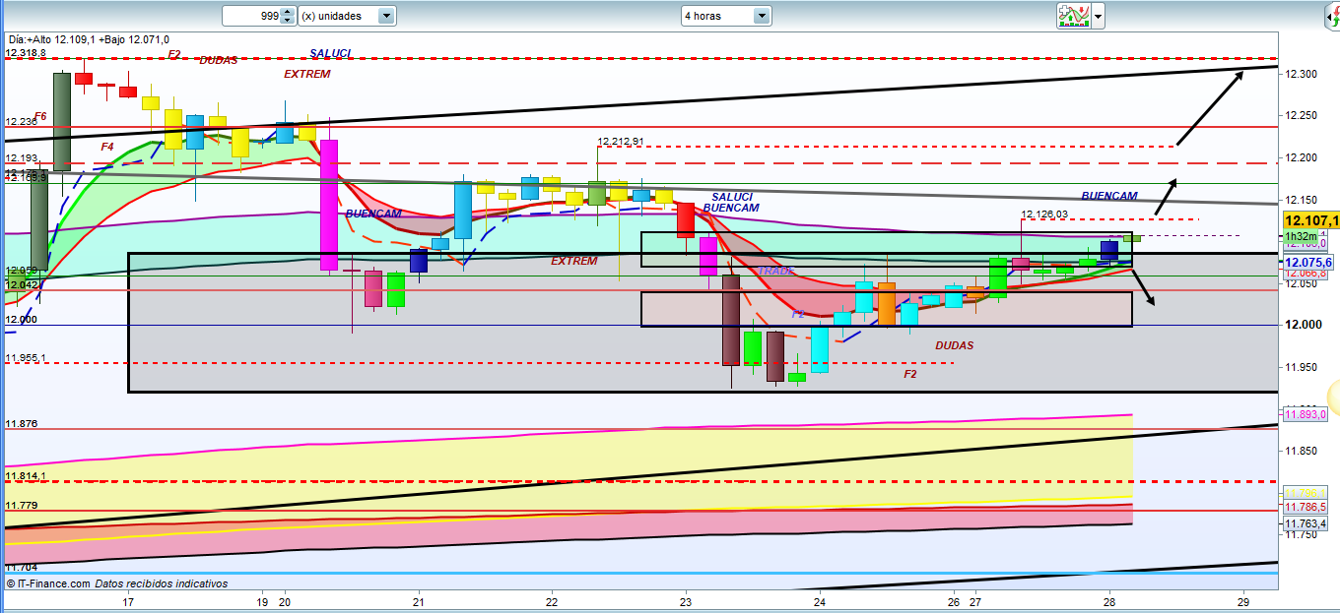Click the magenta 11.893,0 axis price label

pos(1307,415)
